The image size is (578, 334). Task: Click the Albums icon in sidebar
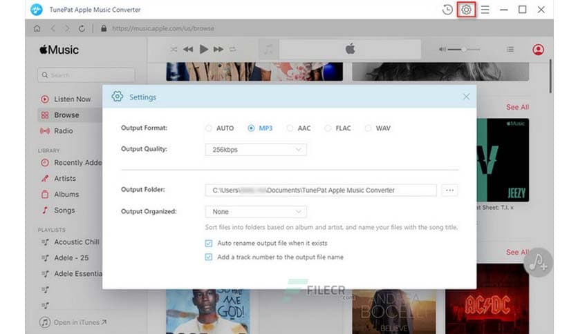coord(45,194)
